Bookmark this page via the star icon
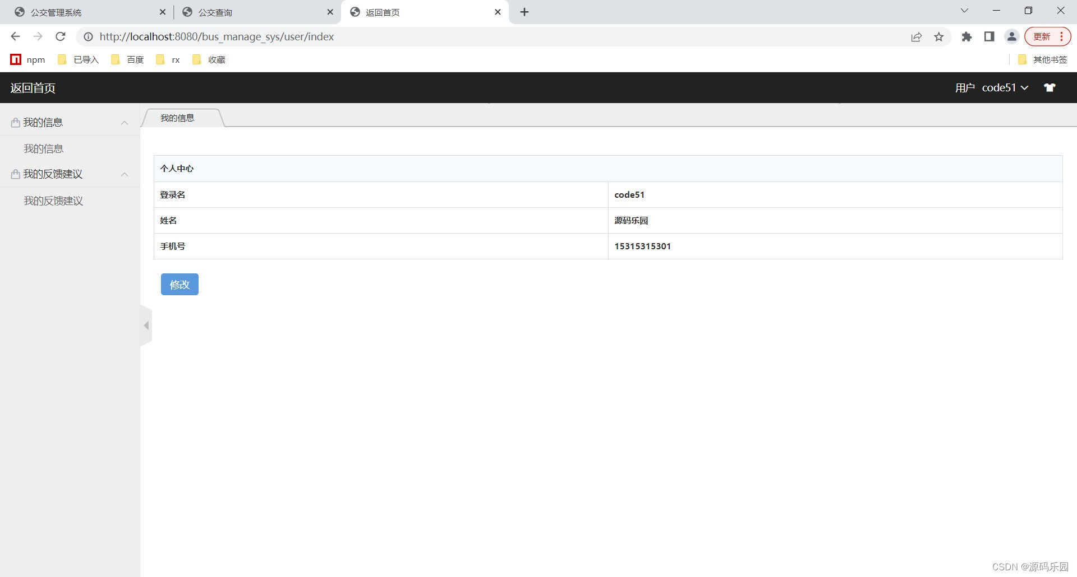Viewport: 1077px width, 577px height. click(940, 36)
